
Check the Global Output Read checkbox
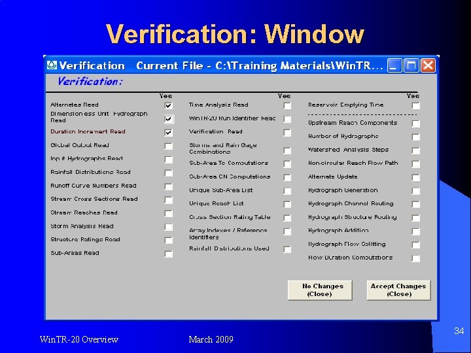point(169,146)
